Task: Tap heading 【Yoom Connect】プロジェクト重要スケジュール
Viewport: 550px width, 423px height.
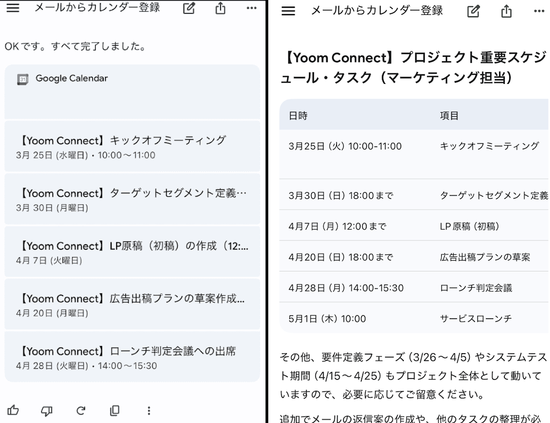Action: click(415, 67)
